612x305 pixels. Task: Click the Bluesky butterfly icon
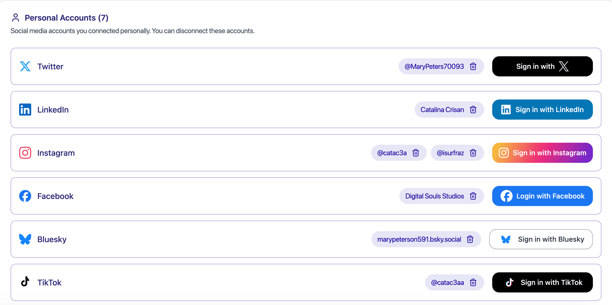pyautogui.click(x=25, y=239)
